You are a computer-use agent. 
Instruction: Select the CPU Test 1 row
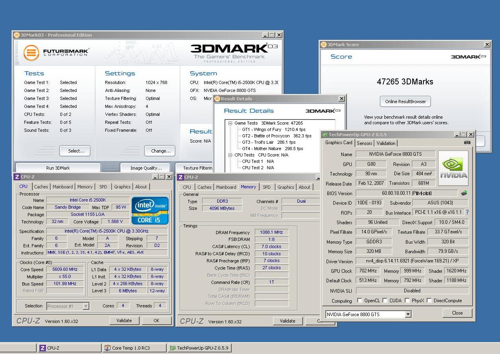[258, 161]
